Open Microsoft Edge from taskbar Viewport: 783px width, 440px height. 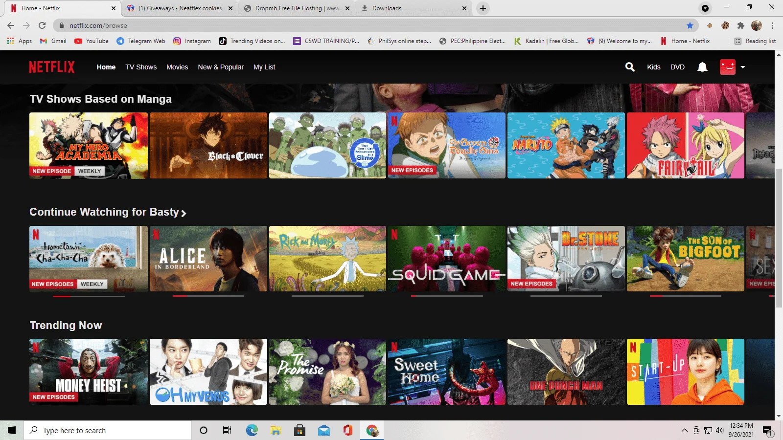click(252, 430)
